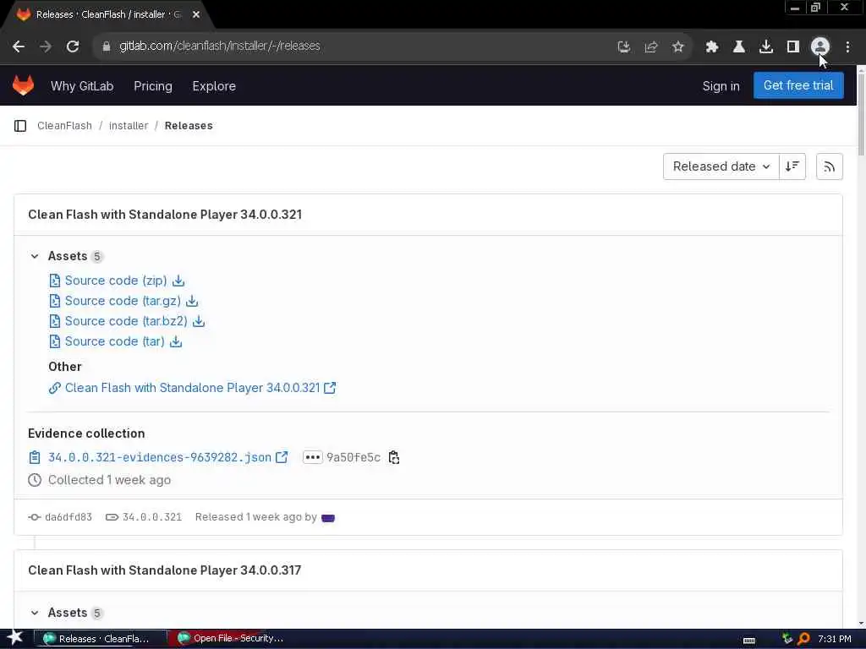Go back with browser back arrow

(x=19, y=46)
